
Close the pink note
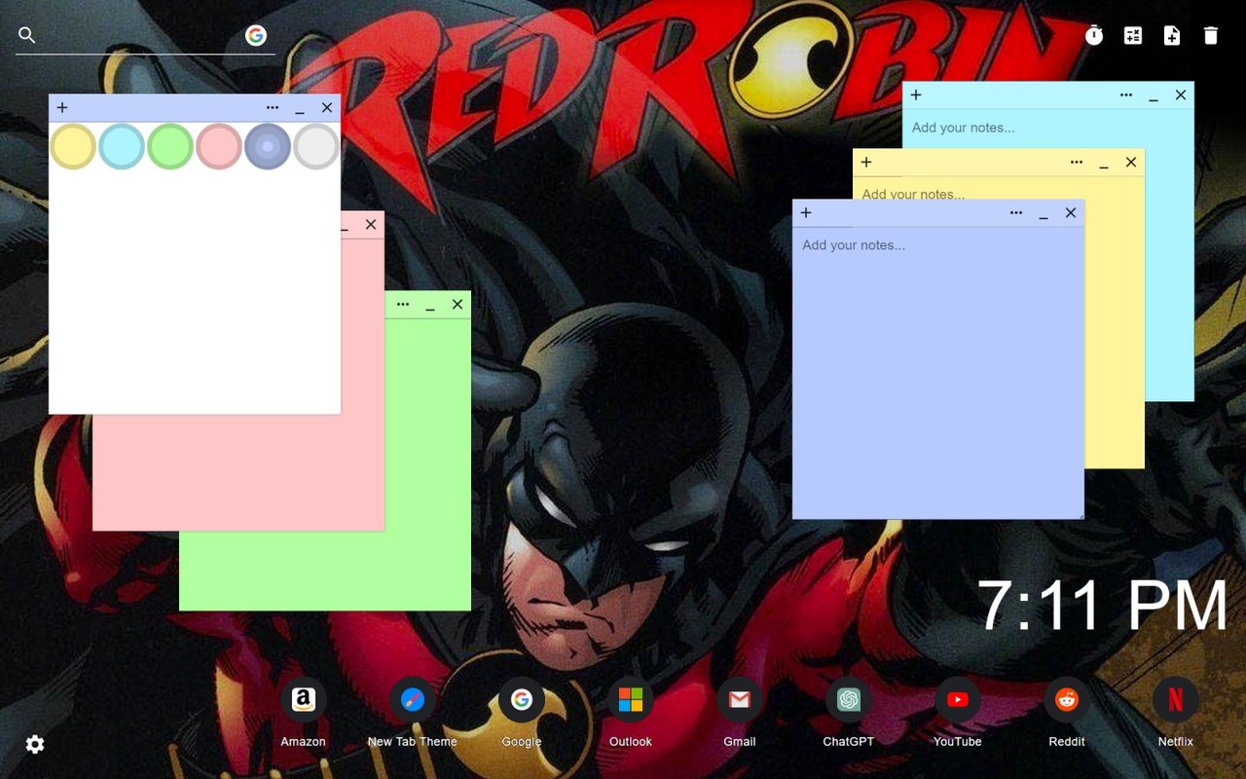coord(371,225)
